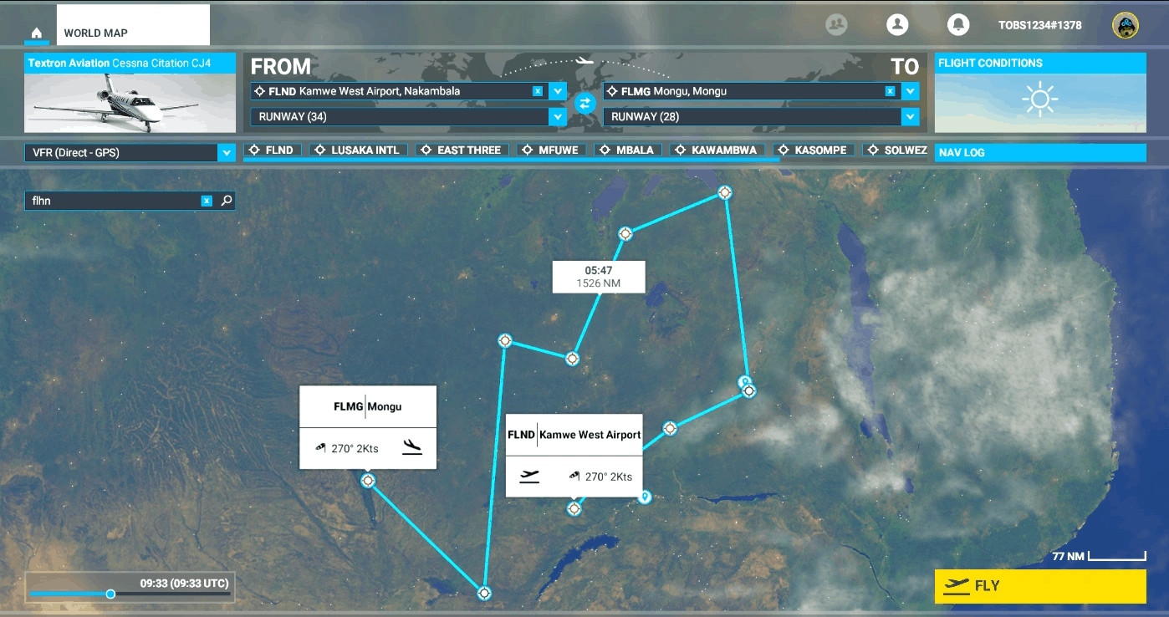This screenshot has width=1169, height=617.
Task: Open the NAV LOG panel
Action: 1040,152
